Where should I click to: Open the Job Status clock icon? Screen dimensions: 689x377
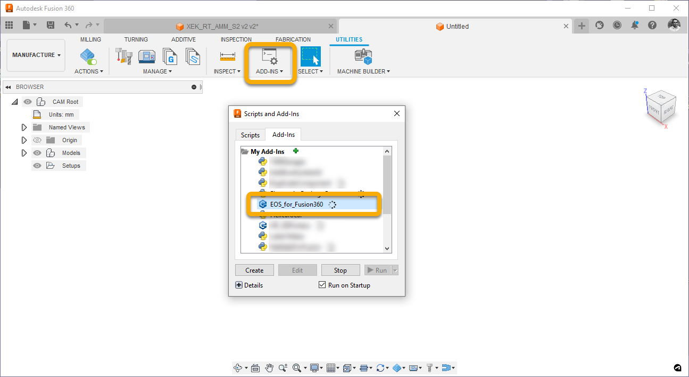617,25
